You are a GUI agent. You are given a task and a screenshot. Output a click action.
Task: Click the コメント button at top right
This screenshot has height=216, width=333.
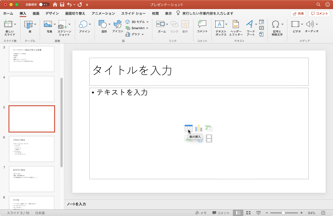319,13
